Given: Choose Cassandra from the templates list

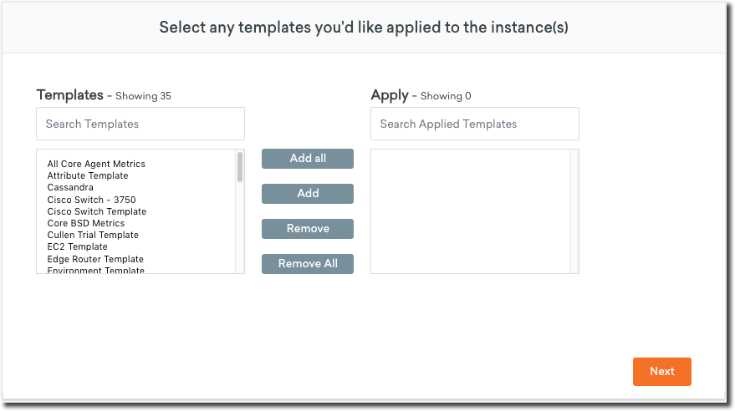Looking at the screenshot, I should coord(70,188).
